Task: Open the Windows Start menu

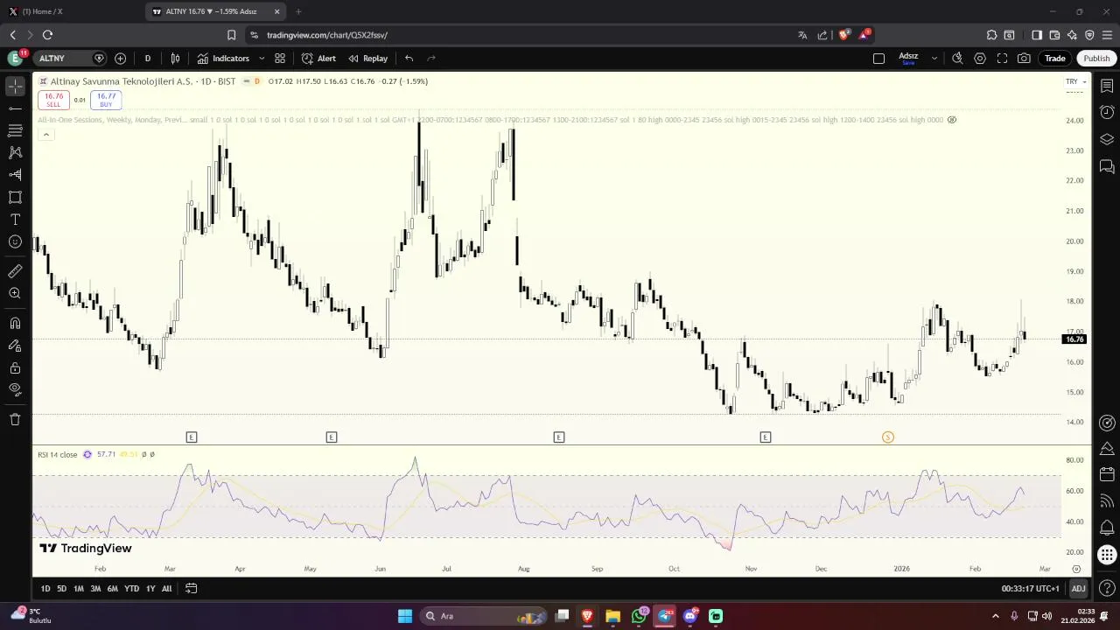Action: coord(404,616)
